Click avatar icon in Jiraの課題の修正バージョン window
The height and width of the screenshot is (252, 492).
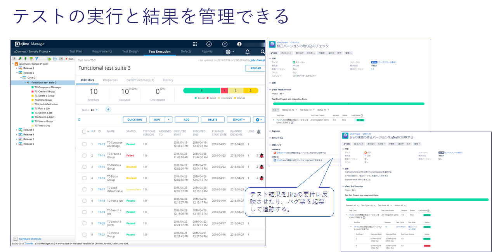[345, 135]
